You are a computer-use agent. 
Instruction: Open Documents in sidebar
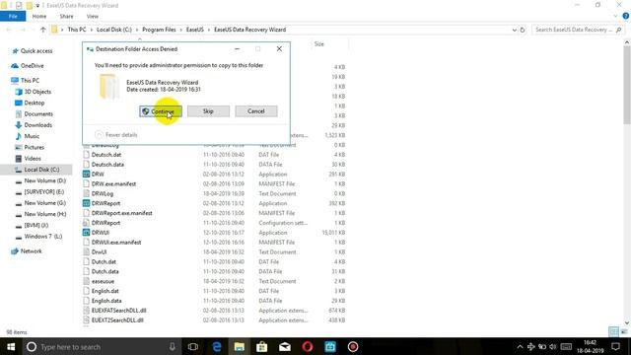click(x=34, y=114)
